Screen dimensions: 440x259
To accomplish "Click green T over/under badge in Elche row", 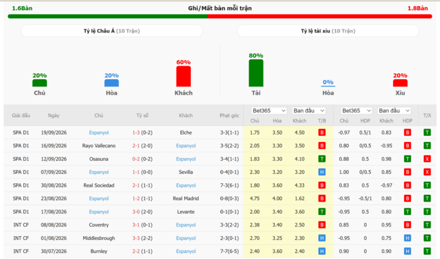I will point(427,133).
